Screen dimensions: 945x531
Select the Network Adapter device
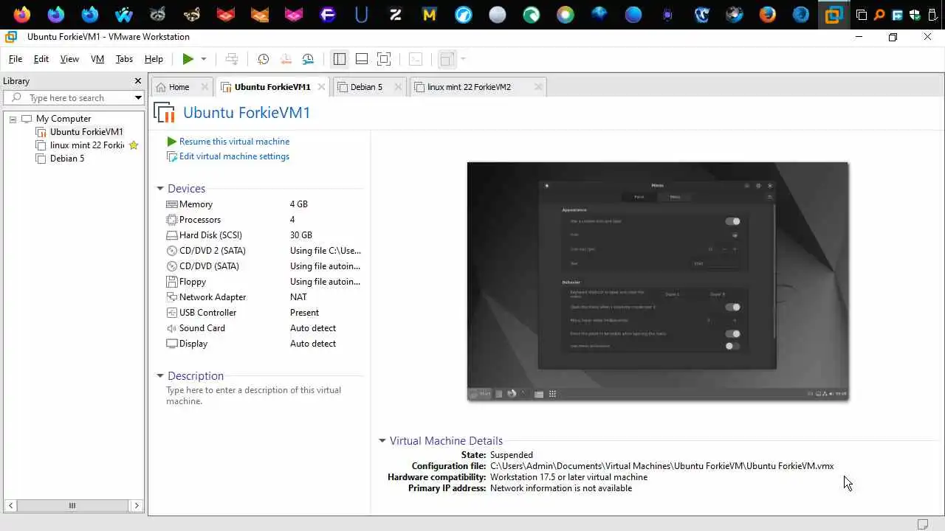[x=263, y=297]
